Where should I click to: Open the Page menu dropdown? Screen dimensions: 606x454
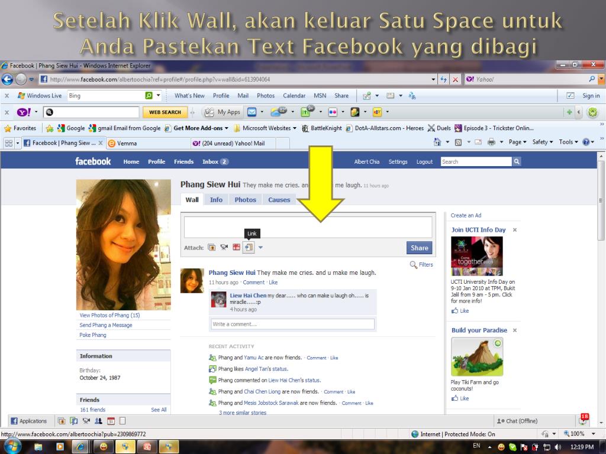coord(517,142)
